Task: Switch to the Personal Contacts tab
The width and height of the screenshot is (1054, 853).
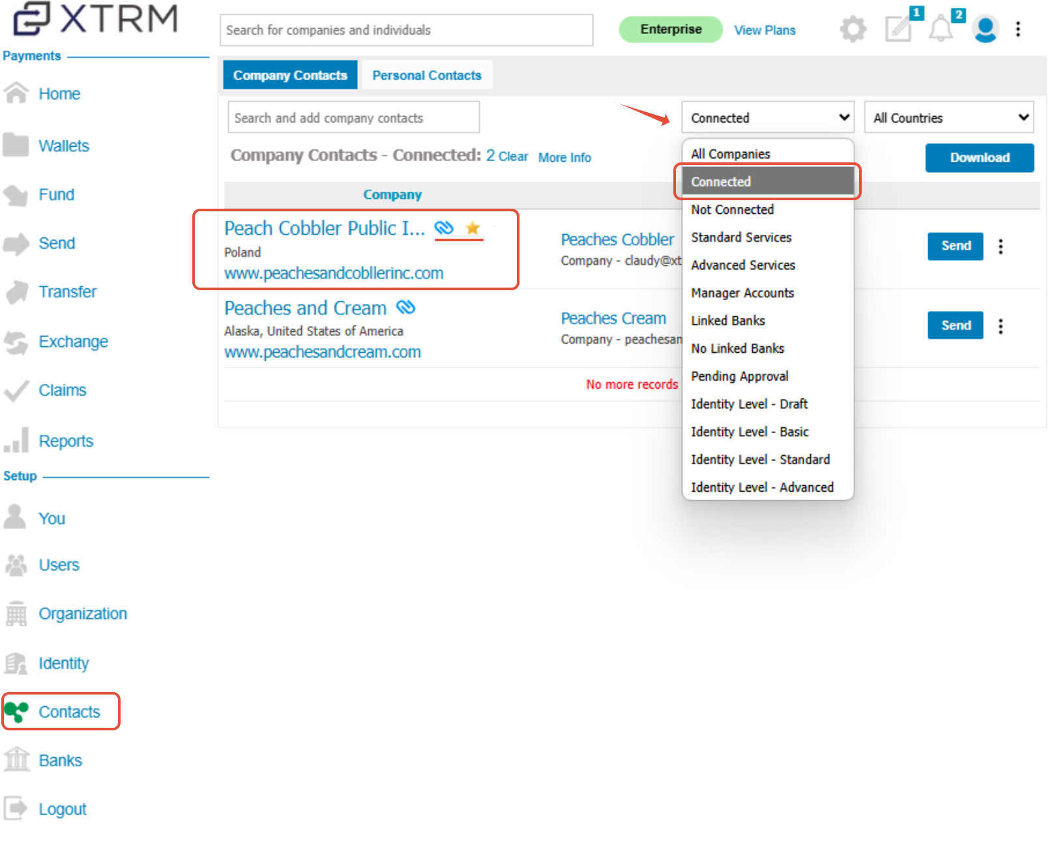Action: [x=427, y=75]
